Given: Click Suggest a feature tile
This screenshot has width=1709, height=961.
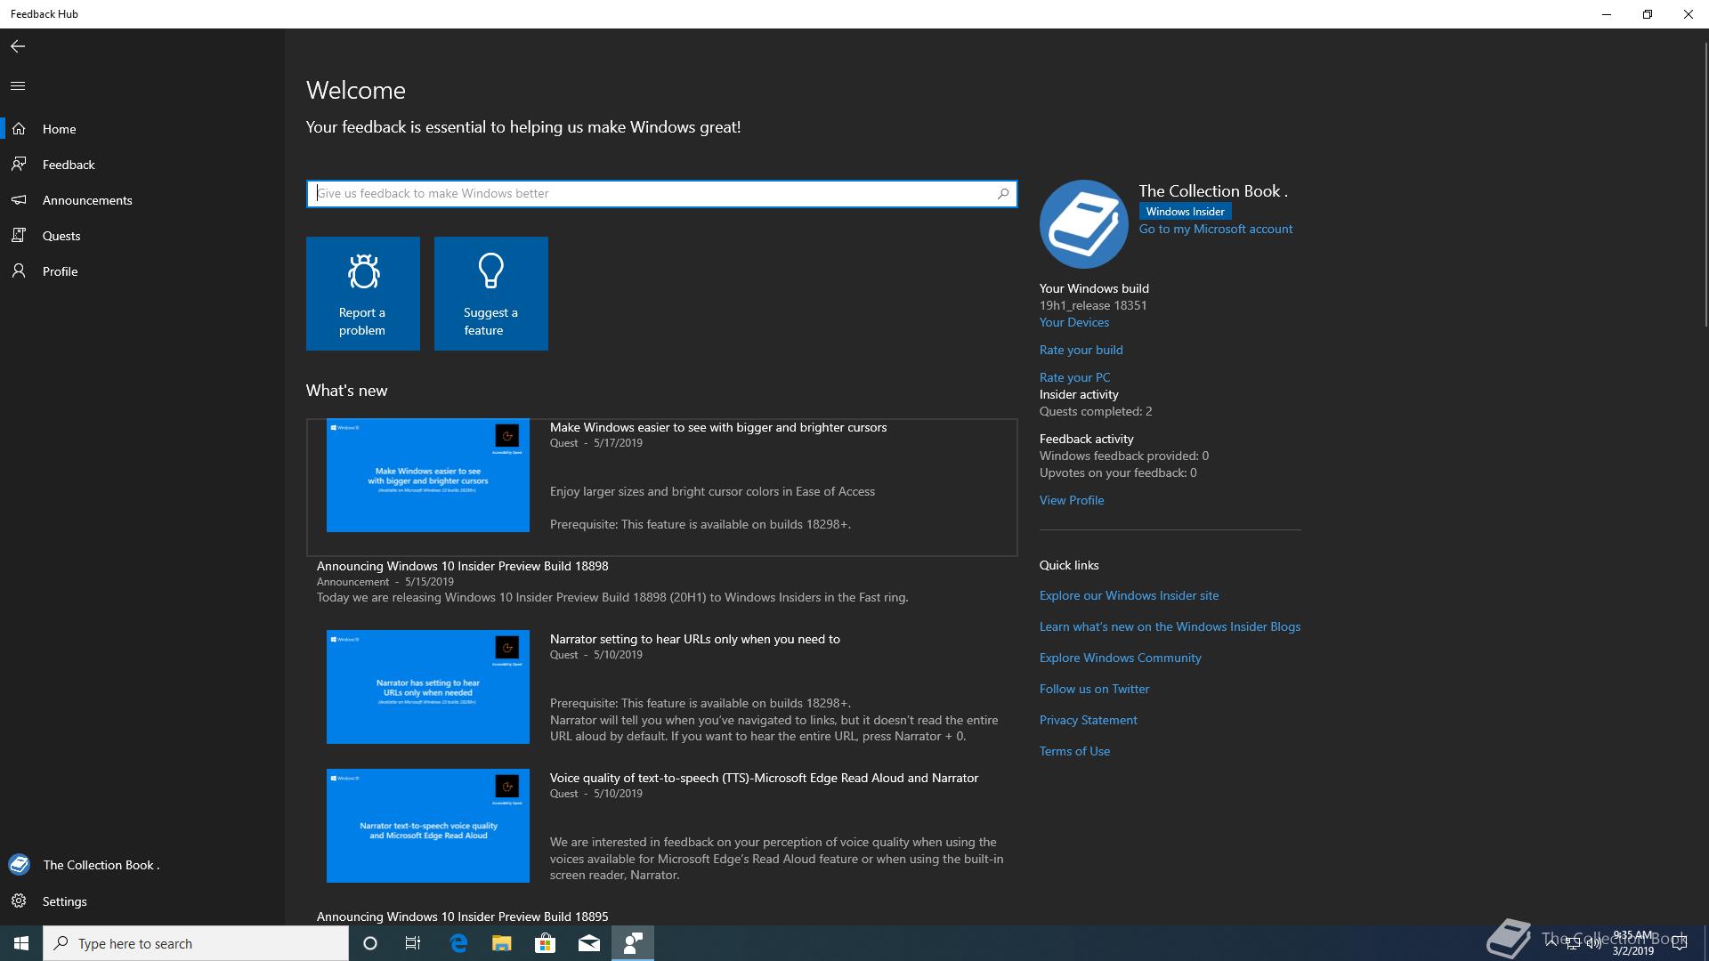Looking at the screenshot, I should click(x=490, y=294).
